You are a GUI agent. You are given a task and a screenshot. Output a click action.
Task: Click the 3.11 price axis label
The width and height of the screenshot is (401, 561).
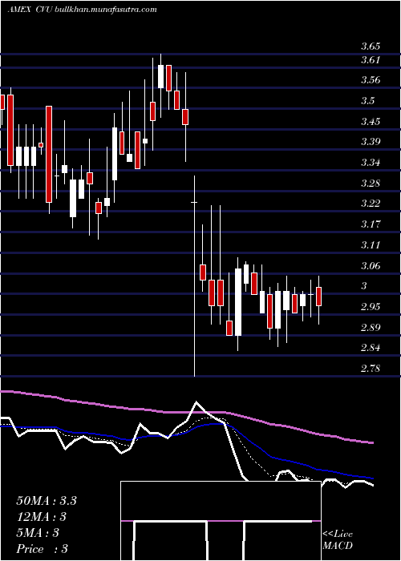[x=371, y=245]
